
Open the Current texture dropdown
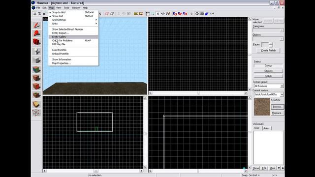[x=282, y=94]
